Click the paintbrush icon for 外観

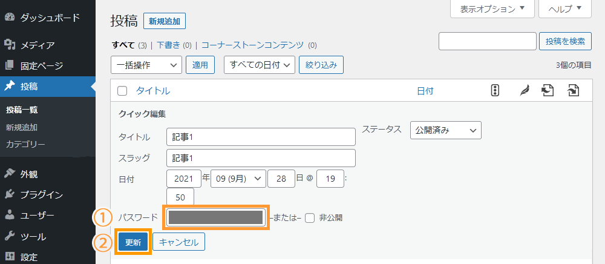tap(10, 174)
